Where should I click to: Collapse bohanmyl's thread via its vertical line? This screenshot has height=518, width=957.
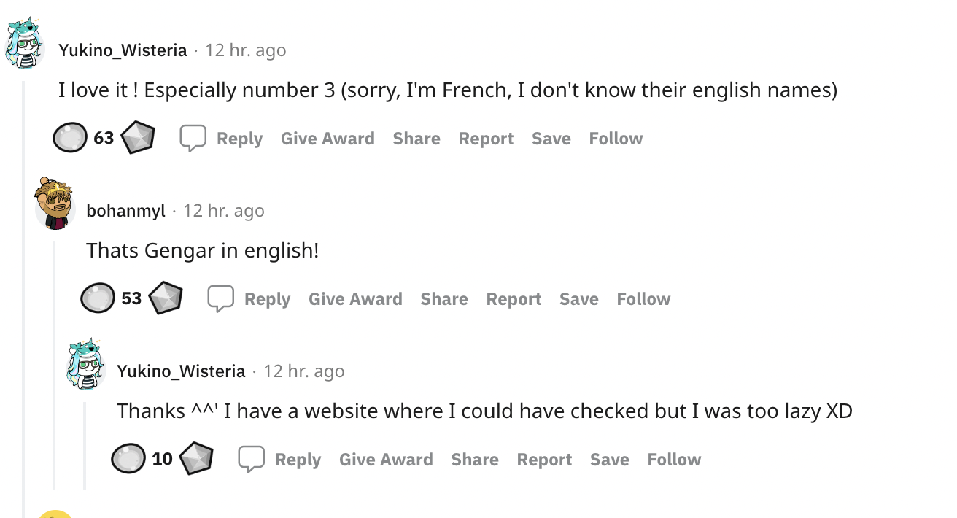click(53, 365)
